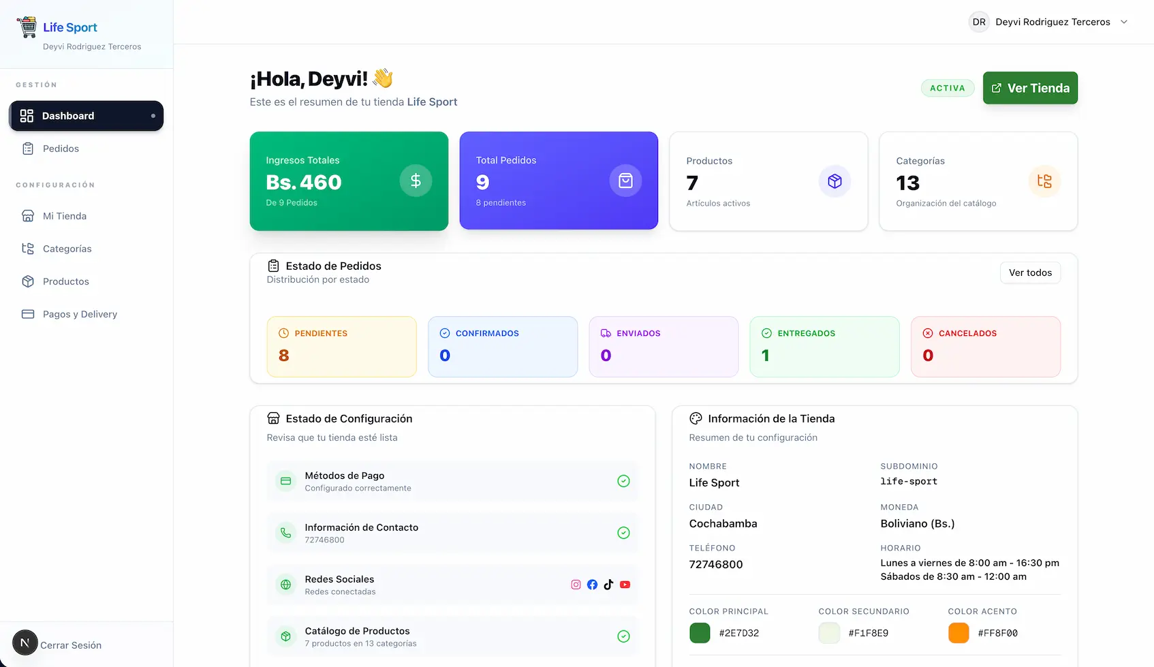Open the Total Pedidos card showing 9
The width and height of the screenshot is (1154, 667).
click(x=559, y=181)
